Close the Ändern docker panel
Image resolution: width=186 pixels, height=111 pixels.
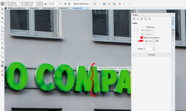(x=173, y=15)
